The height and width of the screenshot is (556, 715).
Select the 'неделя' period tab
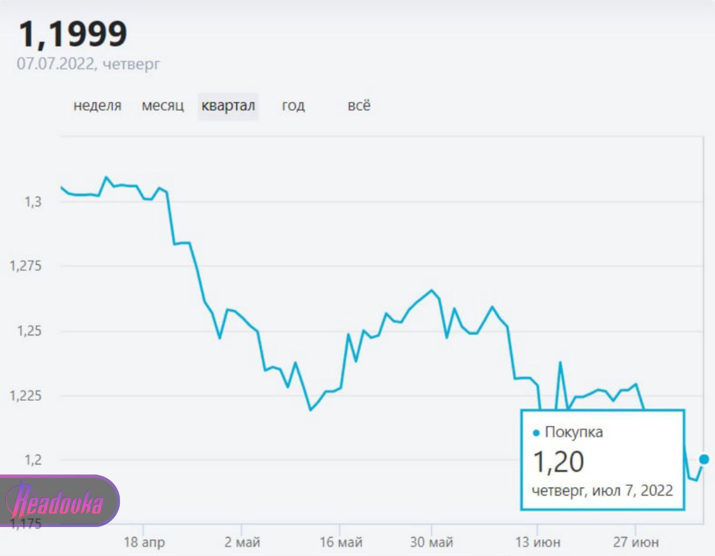(97, 106)
